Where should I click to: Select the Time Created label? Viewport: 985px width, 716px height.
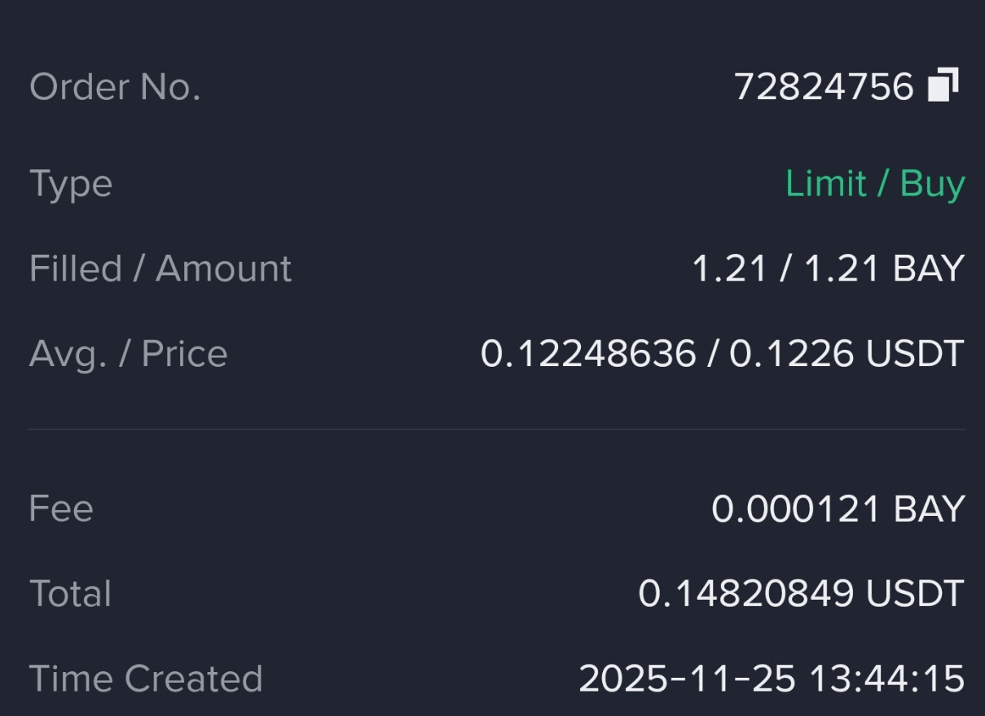tap(146, 679)
